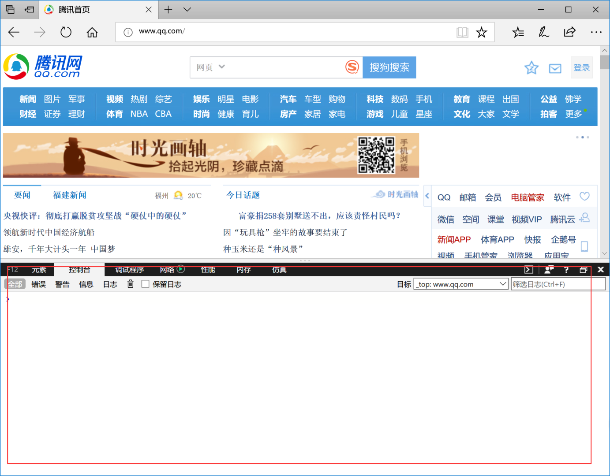
Task: Toggle the 全部 console filter
Action: [15, 284]
